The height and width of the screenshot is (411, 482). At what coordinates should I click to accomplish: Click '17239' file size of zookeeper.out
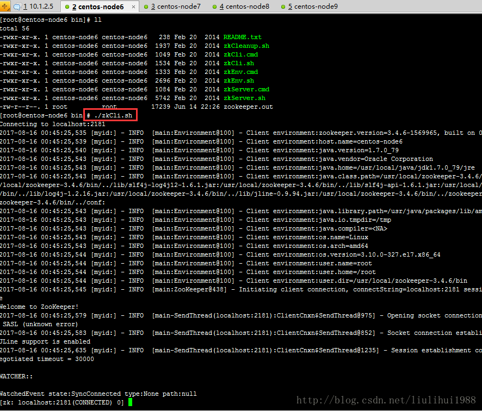click(x=161, y=107)
